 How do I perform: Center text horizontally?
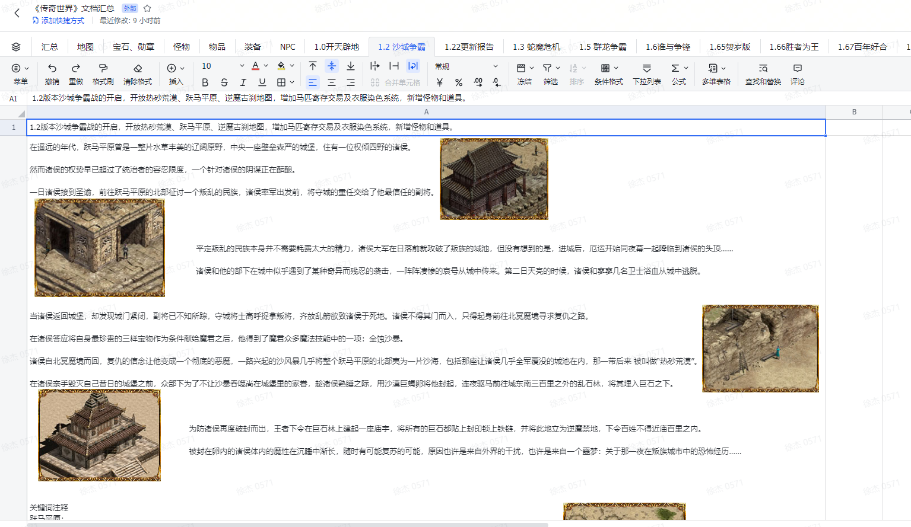tap(332, 82)
